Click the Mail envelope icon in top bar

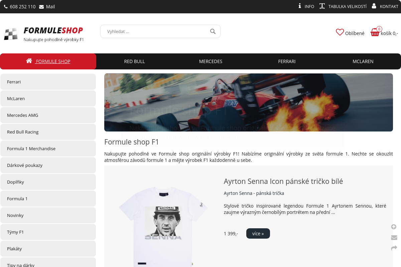[x=41, y=7]
